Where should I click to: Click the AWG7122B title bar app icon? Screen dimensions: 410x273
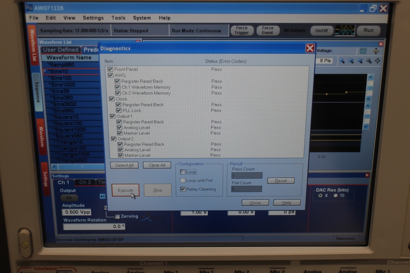pyautogui.click(x=29, y=8)
